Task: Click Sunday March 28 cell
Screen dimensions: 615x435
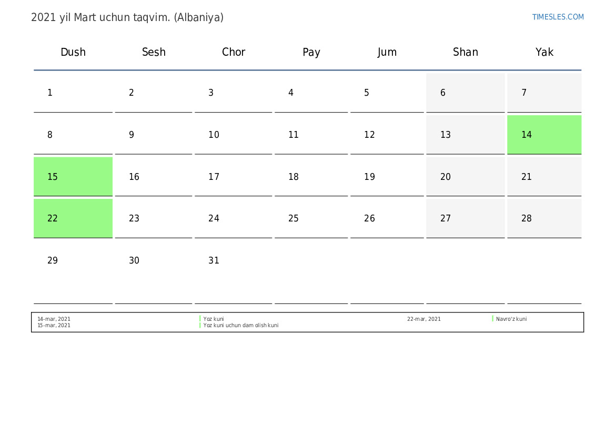Action: pos(544,218)
